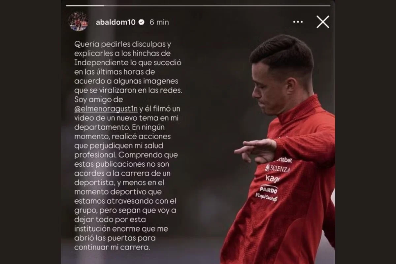
Task: Tap the Sportsbet logo on the jacket chest
Action: tap(284, 160)
